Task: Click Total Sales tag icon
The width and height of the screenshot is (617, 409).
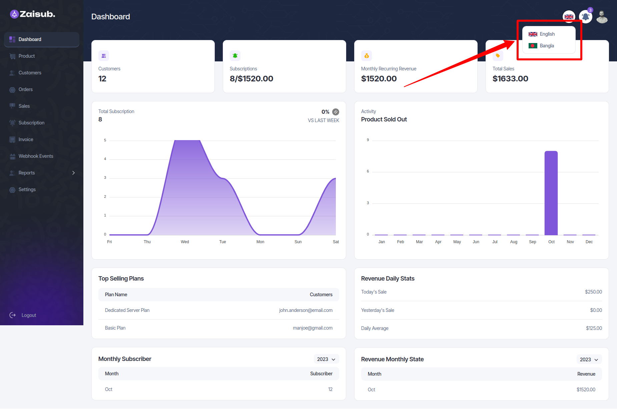Action: pos(498,56)
